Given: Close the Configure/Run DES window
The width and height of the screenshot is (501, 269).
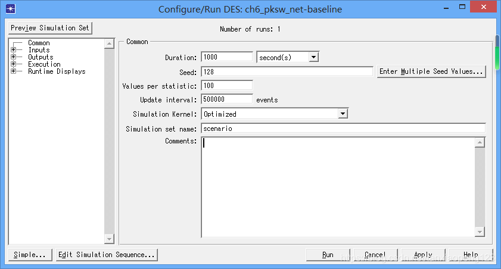Looking at the screenshot, I should coord(484,7).
